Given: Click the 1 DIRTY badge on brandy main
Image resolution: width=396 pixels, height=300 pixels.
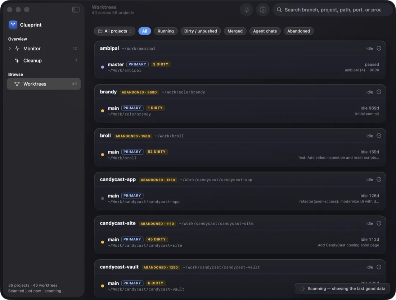Looking at the screenshot, I should coord(155,108).
